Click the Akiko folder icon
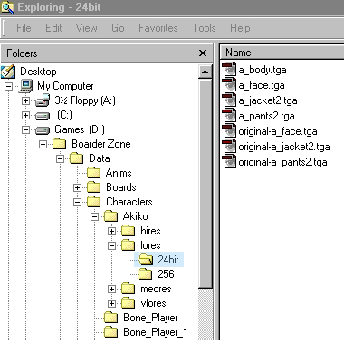 (x=111, y=216)
